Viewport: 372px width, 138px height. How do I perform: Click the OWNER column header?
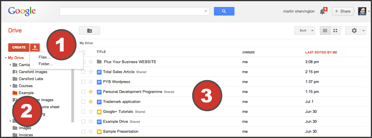[x=248, y=52]
